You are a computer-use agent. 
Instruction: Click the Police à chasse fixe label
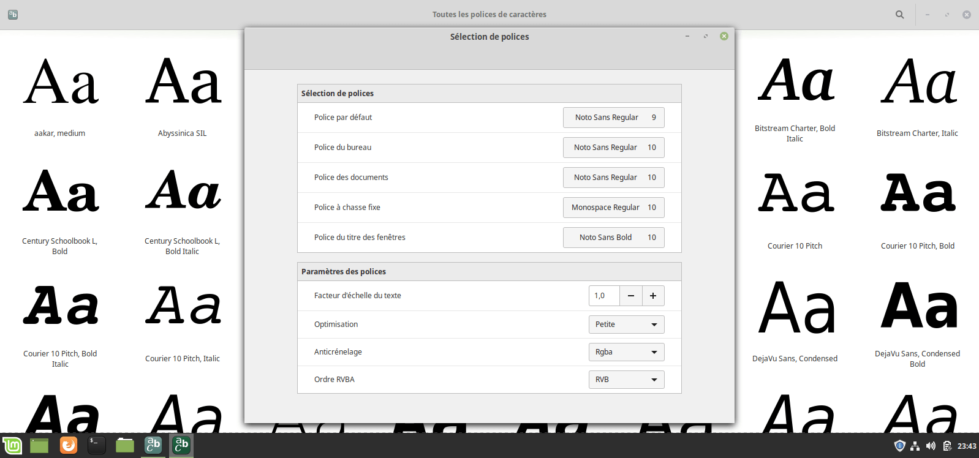(x=347, y=208)
